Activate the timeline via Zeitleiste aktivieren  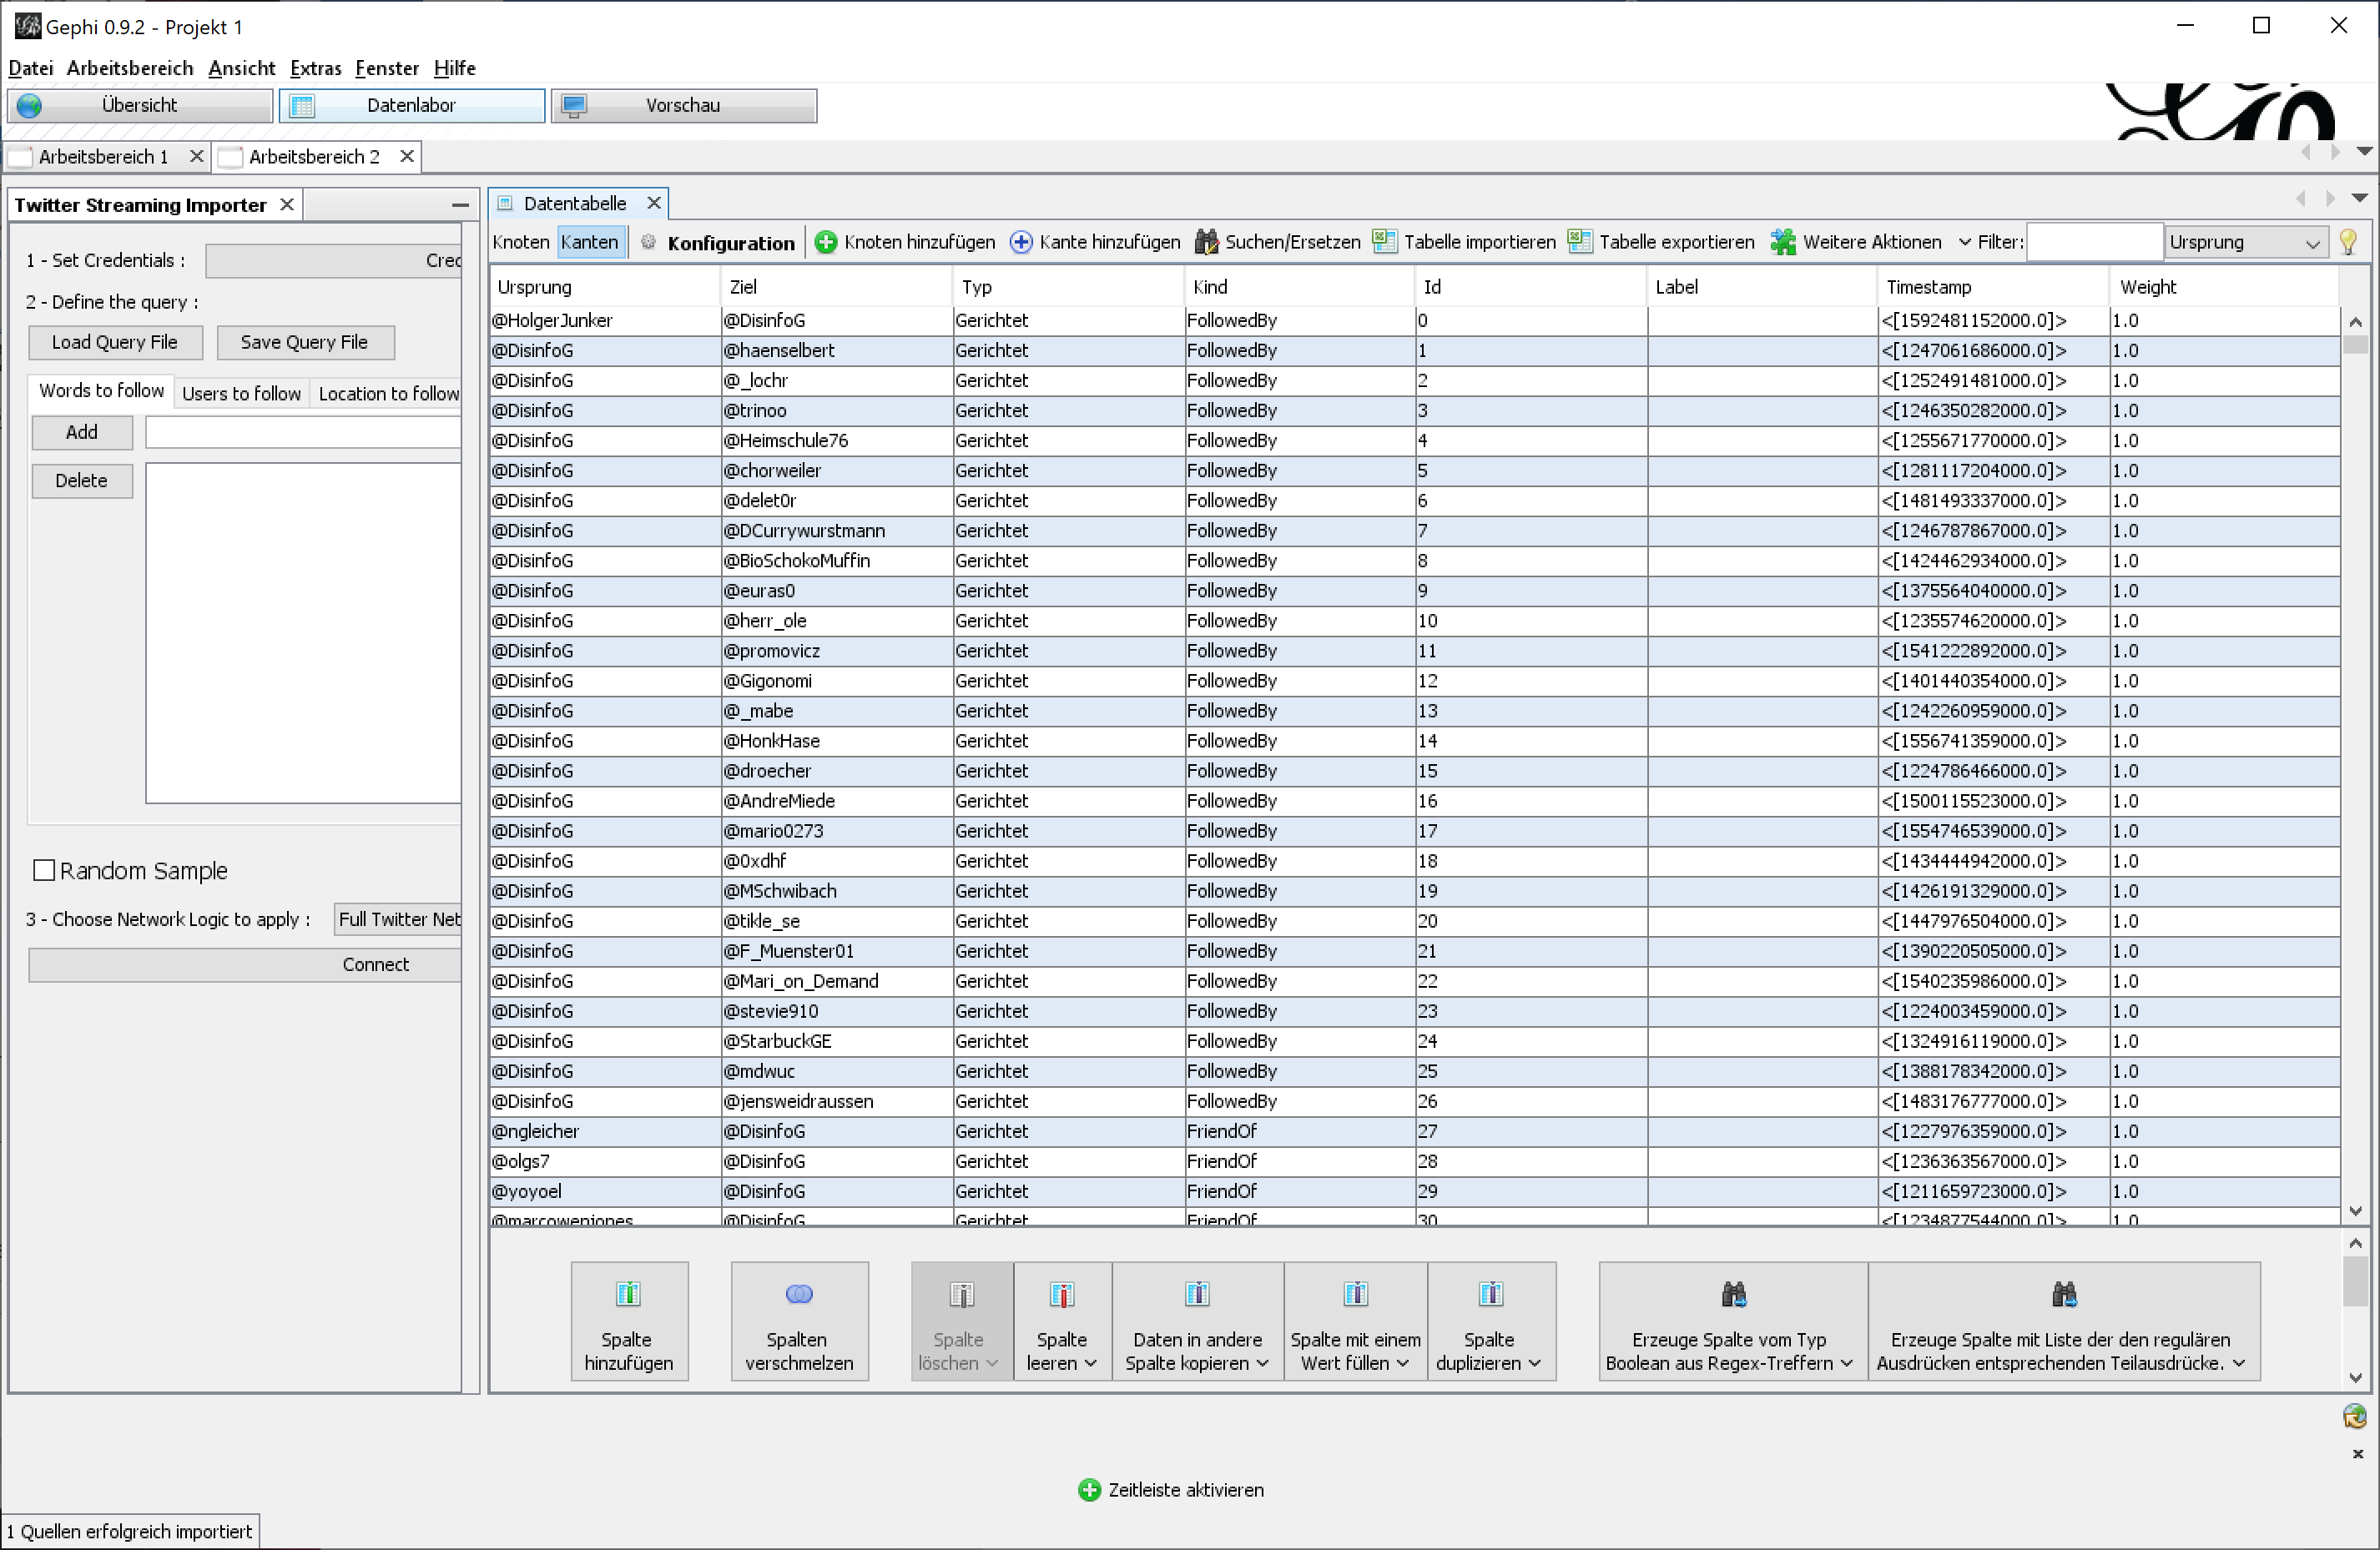(1171, 1490)
